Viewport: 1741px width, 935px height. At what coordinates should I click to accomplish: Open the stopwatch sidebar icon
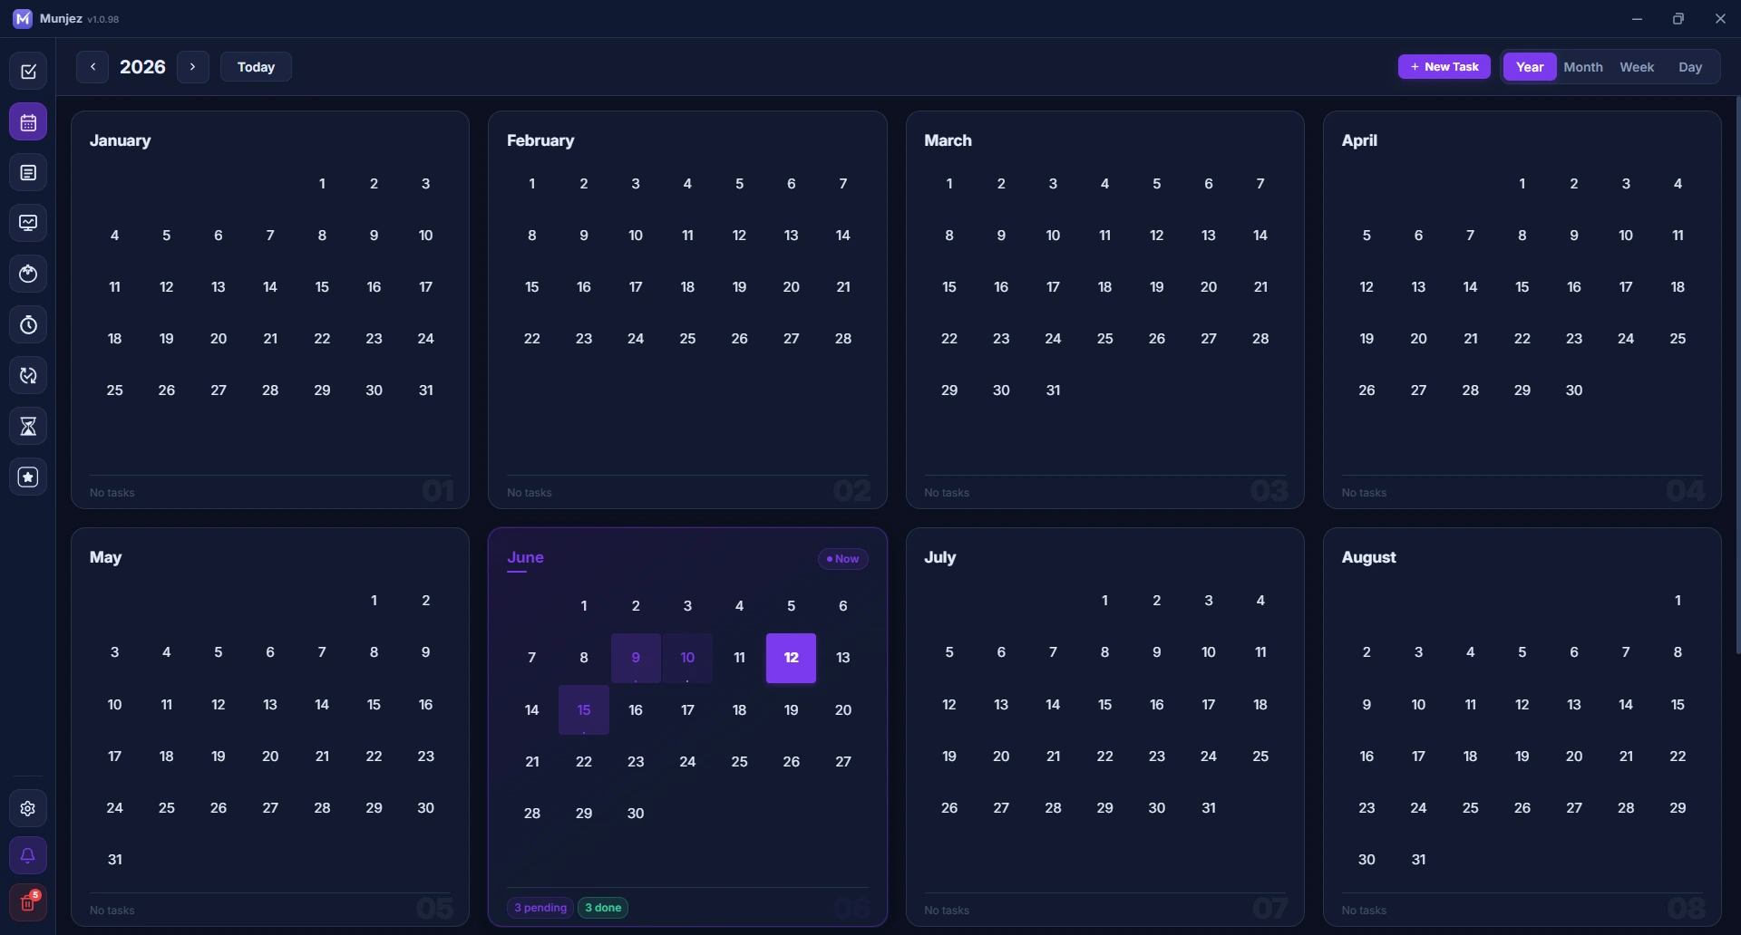pos(28,325)
